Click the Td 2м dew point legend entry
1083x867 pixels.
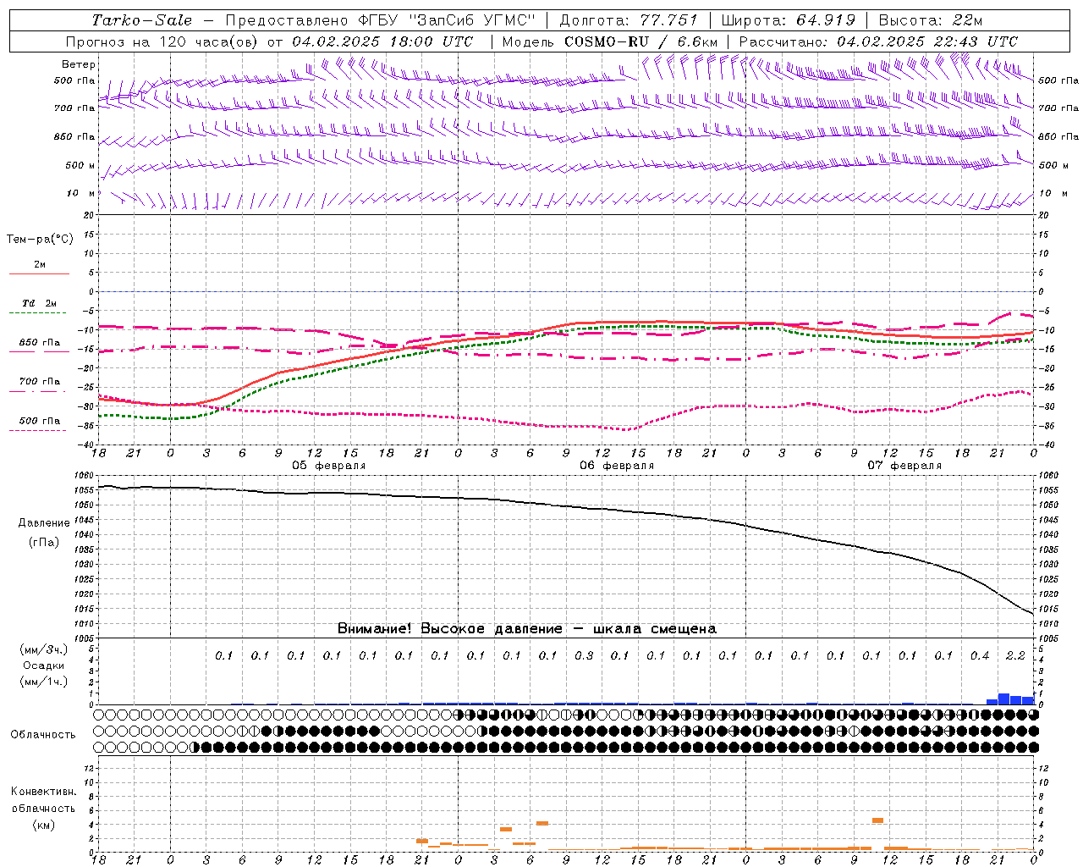40,303
